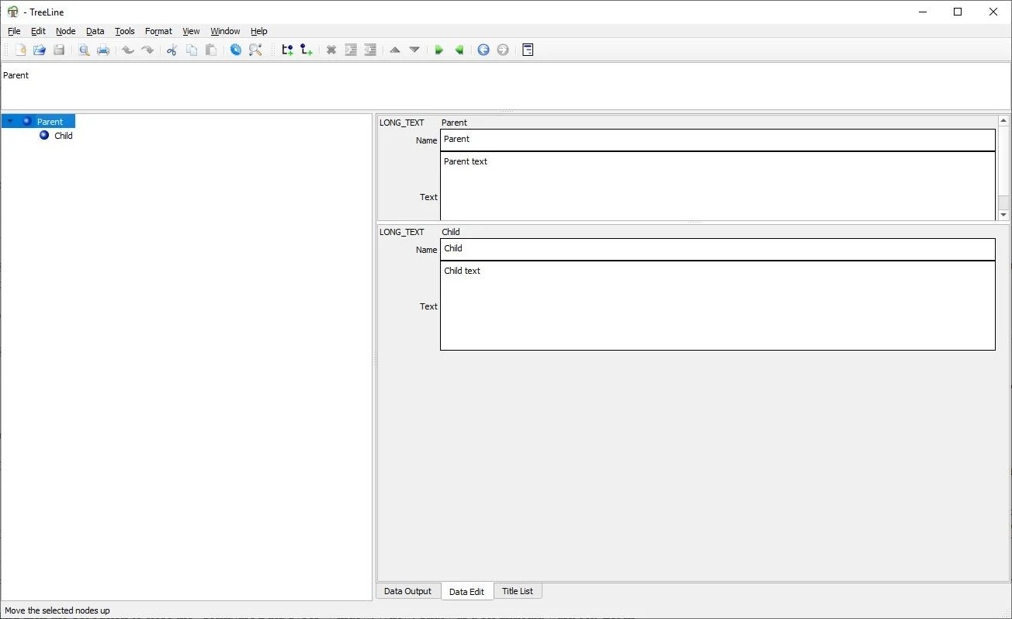
Task: Switch to the Title List tab
Action: click(x=517, y=591)
